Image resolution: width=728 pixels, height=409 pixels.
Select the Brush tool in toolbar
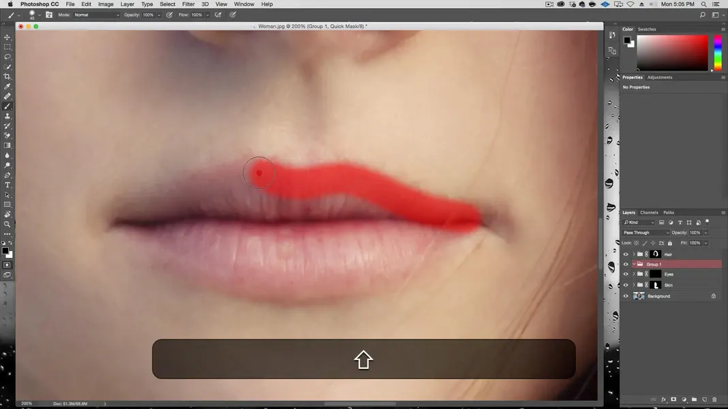coord(7,106)
